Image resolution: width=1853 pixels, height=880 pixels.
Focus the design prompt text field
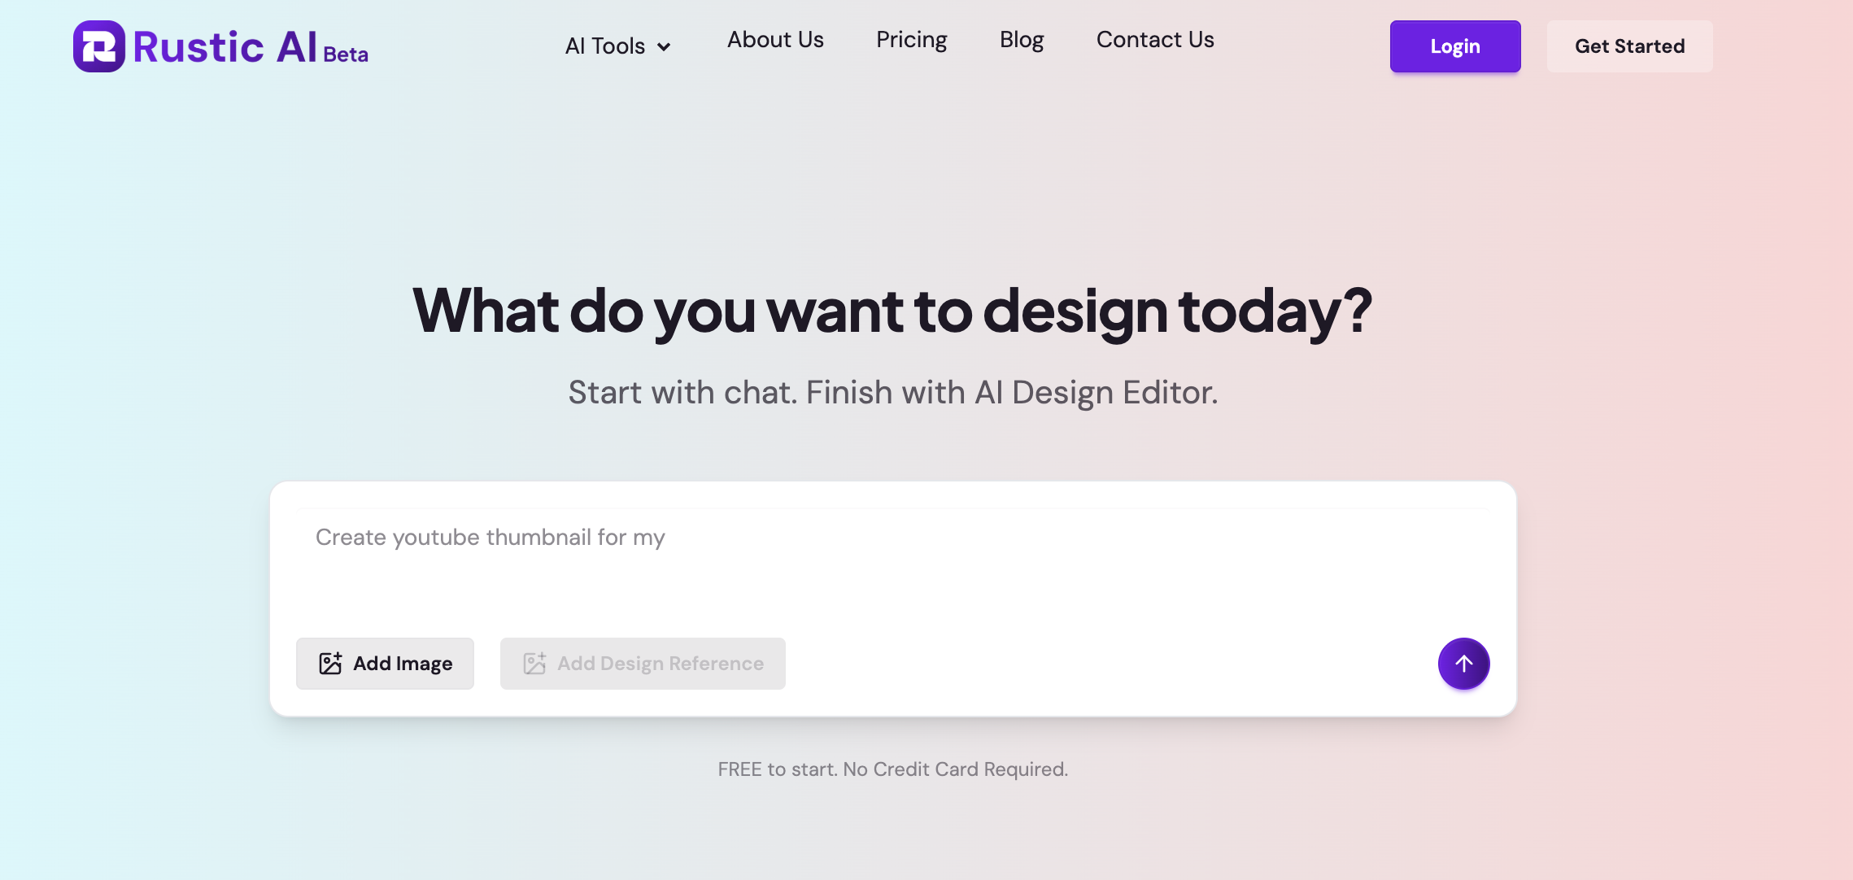click(892, 561)
